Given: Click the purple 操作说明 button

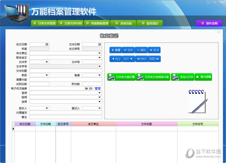Looking at the screenshot, I should [x=209, y=23].
